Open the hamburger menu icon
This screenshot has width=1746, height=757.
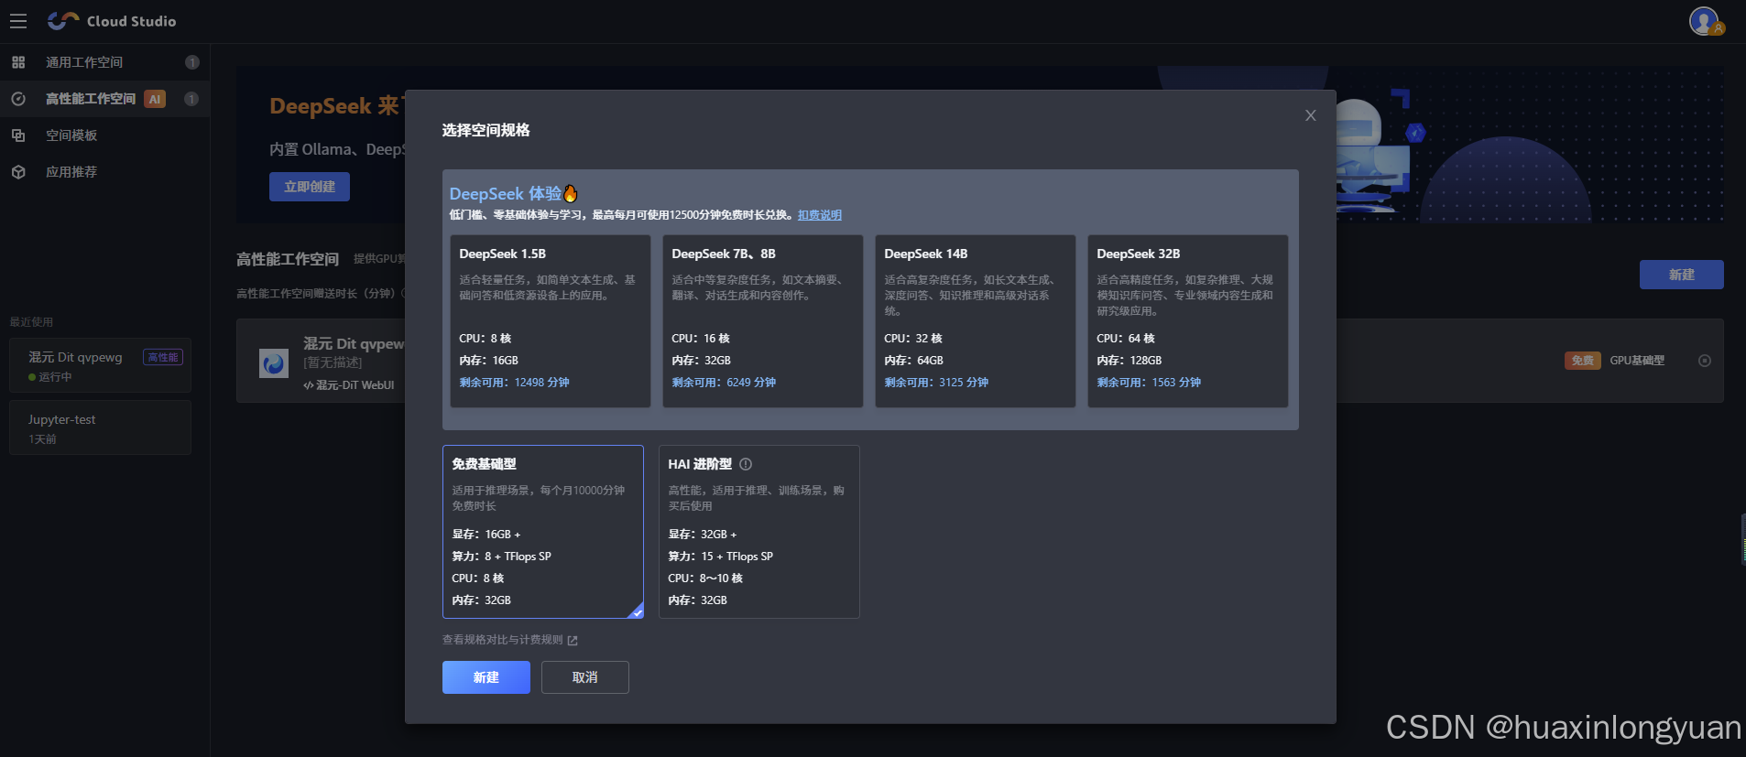tap(18, 21)
